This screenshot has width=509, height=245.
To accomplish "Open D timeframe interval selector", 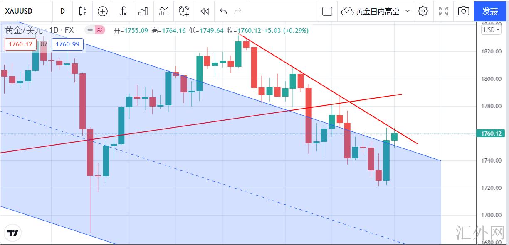I will [62, 11].
